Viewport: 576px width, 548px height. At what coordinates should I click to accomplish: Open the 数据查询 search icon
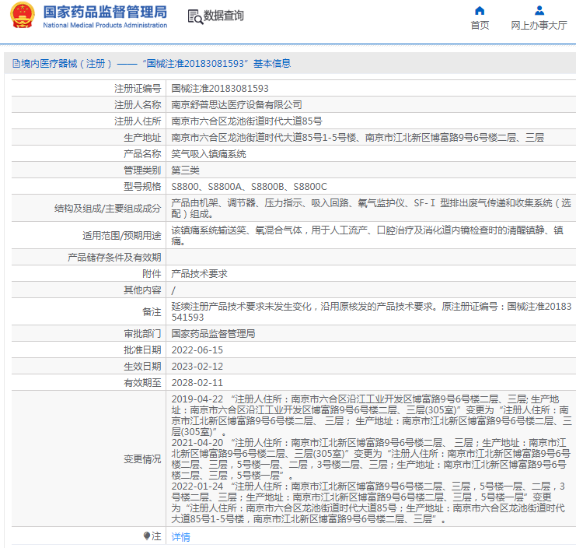[195, 16]
